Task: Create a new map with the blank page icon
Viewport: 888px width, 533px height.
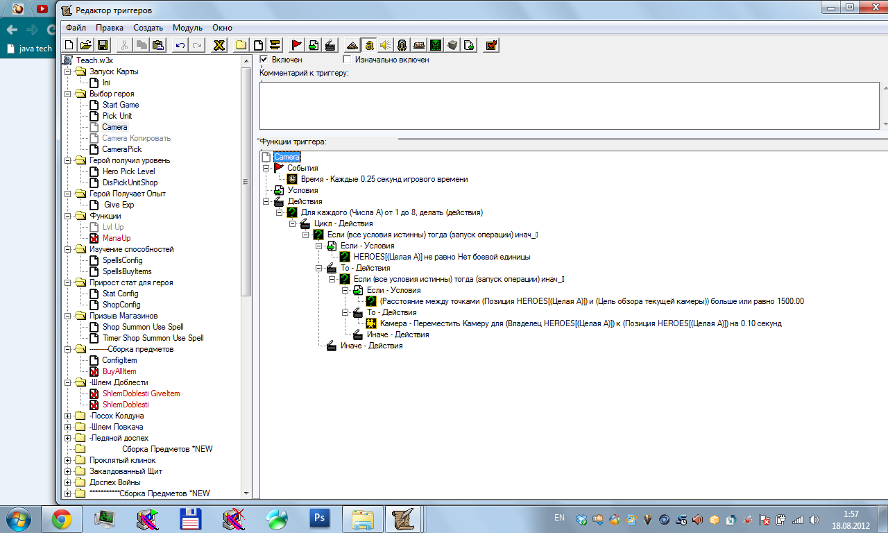Action: point(70,45)
